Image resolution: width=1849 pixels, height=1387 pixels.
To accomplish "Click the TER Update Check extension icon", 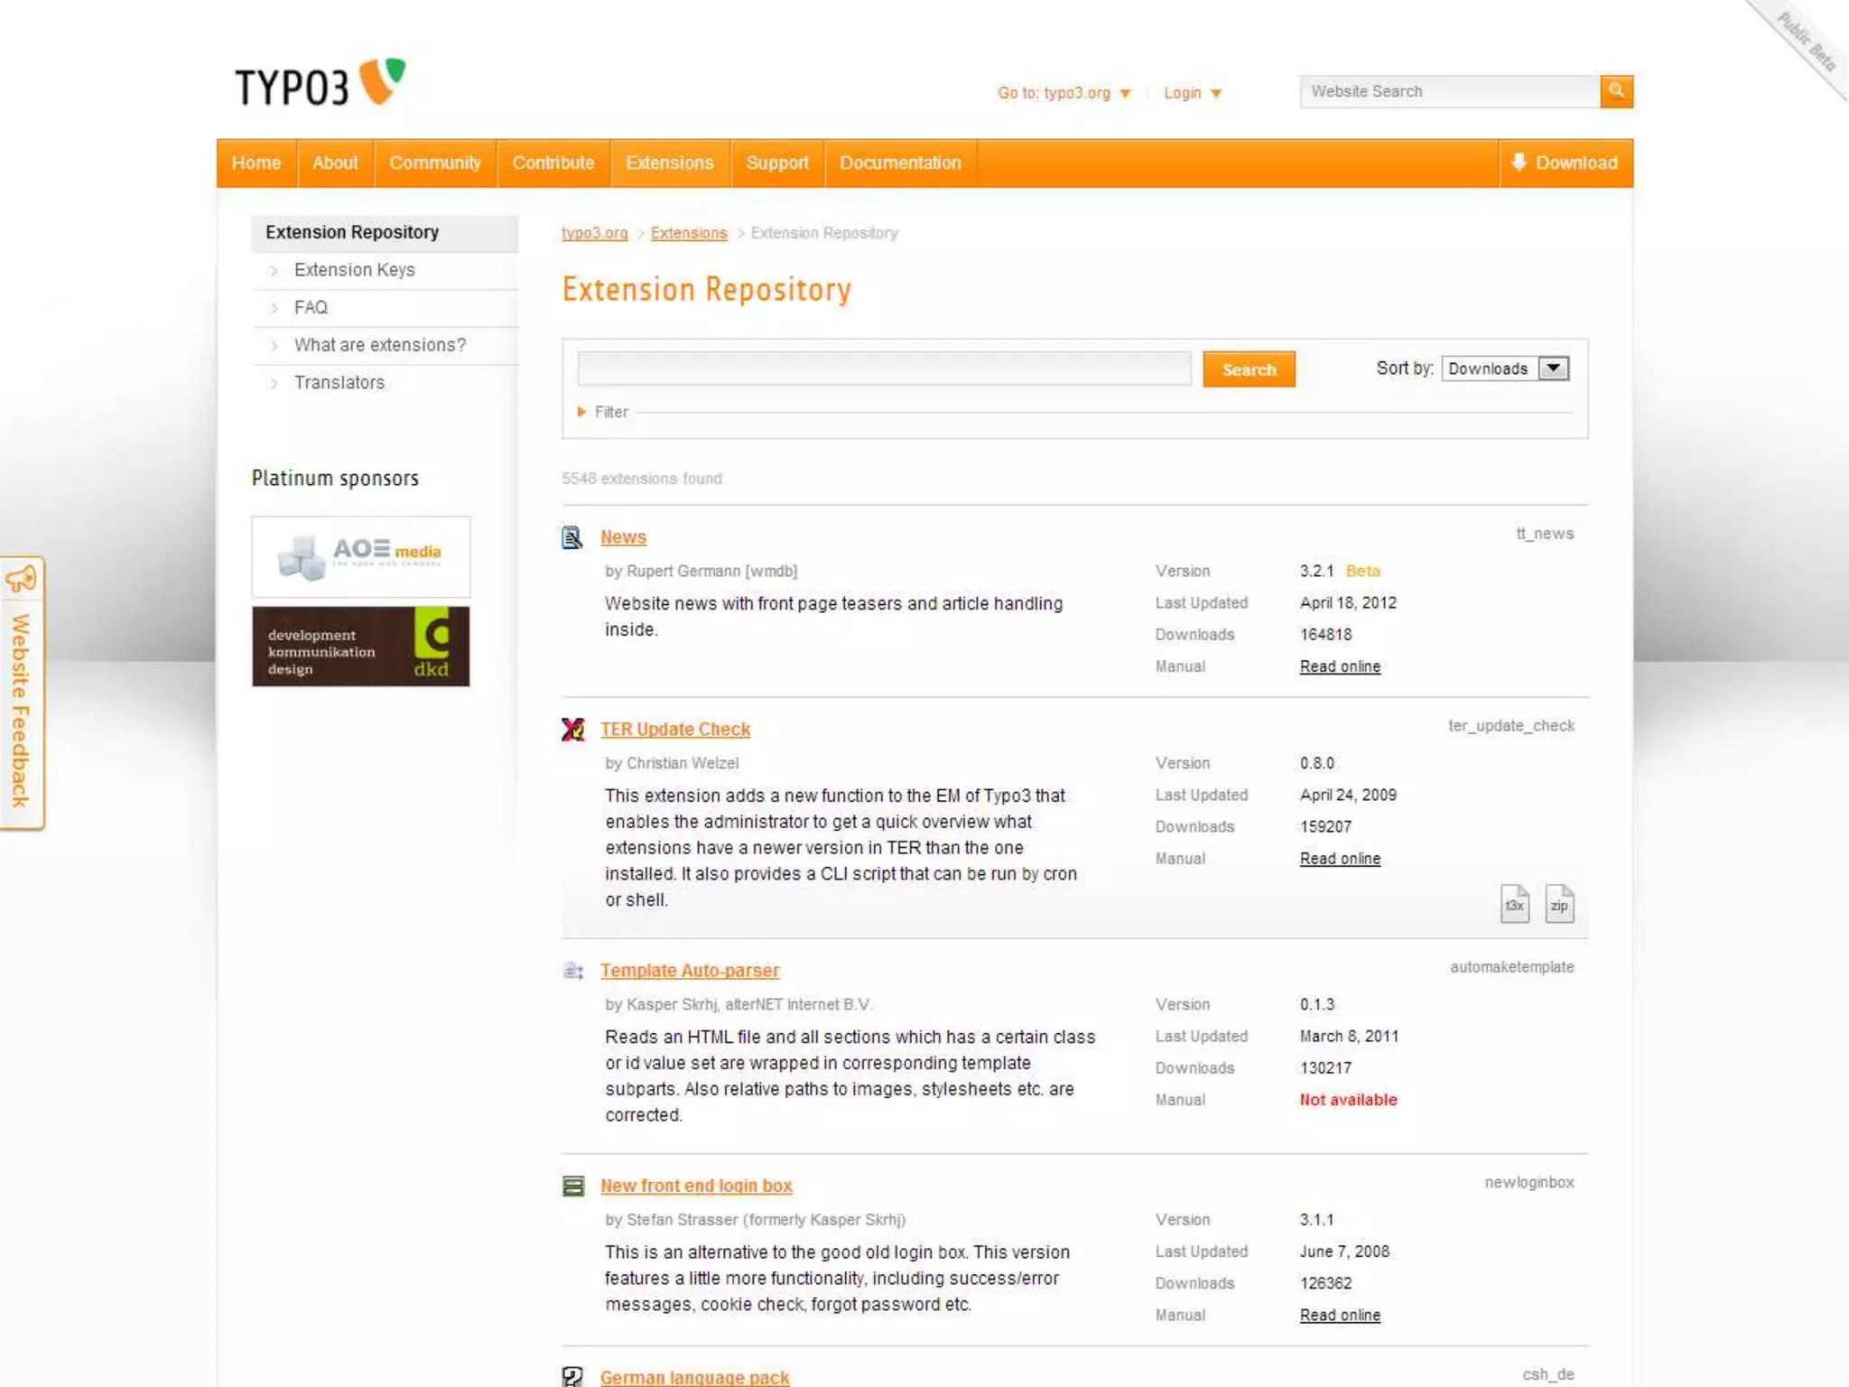I will point(572,730).
